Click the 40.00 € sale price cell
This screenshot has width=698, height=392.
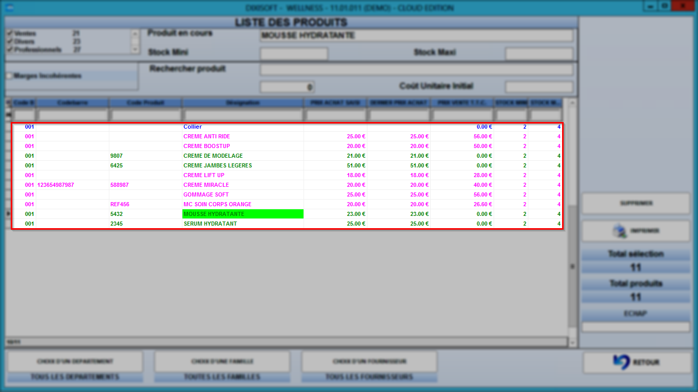pos(462,185)
